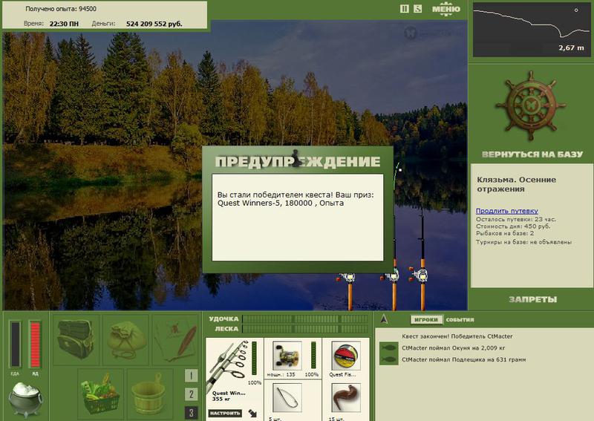Select rod slot 1
594x421 pixels.
191,376
